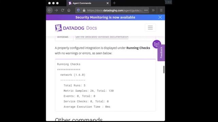Dismiss the Security Monitoring banner
The height and width of the screenshot is (122, 218).
[x=160, y=17]
